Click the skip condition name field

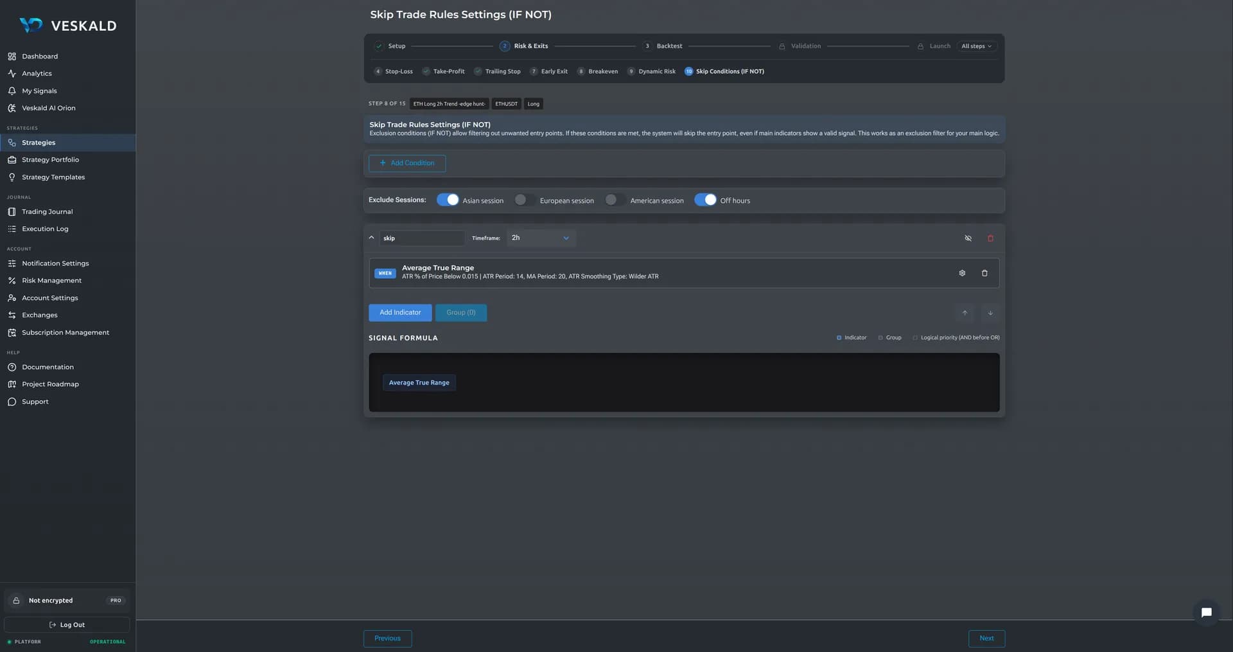pos(422,238)
